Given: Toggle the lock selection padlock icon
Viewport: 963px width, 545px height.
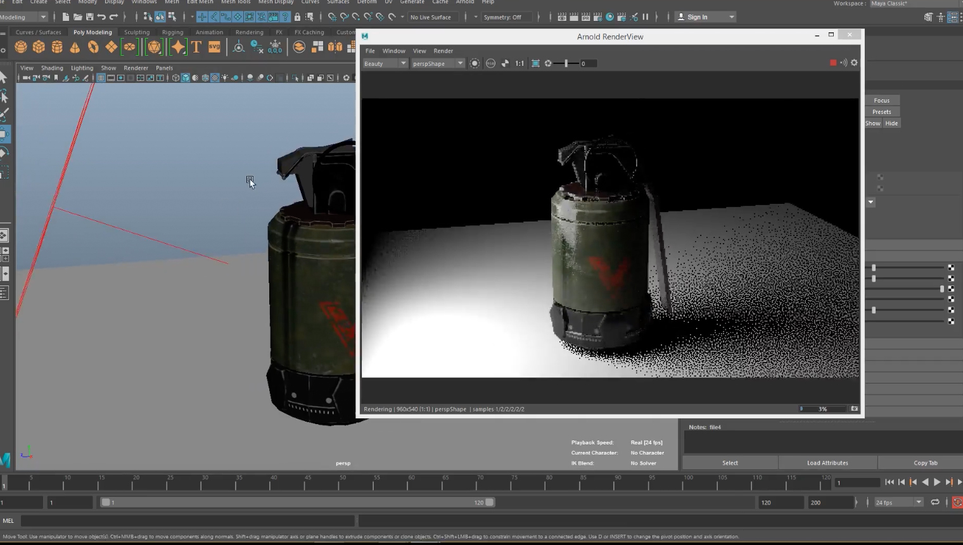Looking at the screenshot, I should click(297, 17).
